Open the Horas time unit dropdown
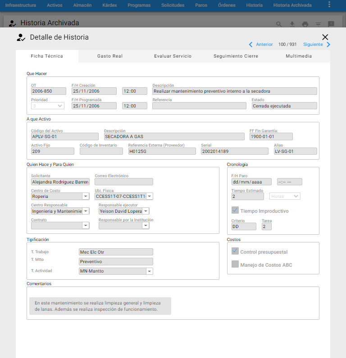The height and width of the screenshot is (358, 346). tap(285, 197)
